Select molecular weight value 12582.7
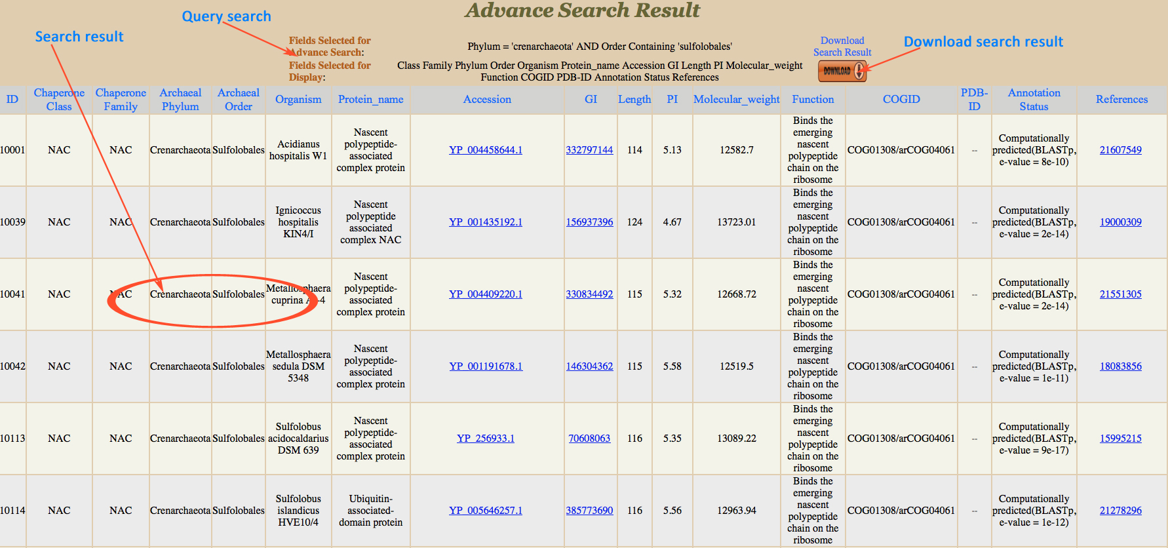This screenshot has width=1168, height=548. pyautogui.click(x=737, y=150)
